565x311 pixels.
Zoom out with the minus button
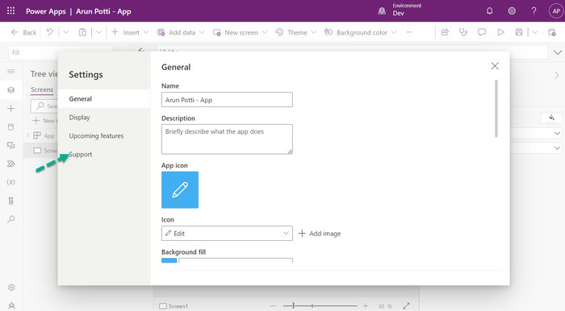point(273,306)
